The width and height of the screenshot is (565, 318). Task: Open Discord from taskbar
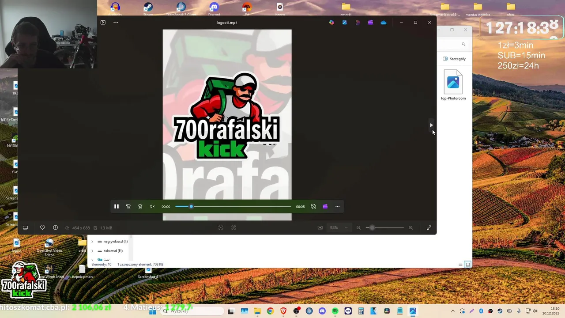coord(322,311)
